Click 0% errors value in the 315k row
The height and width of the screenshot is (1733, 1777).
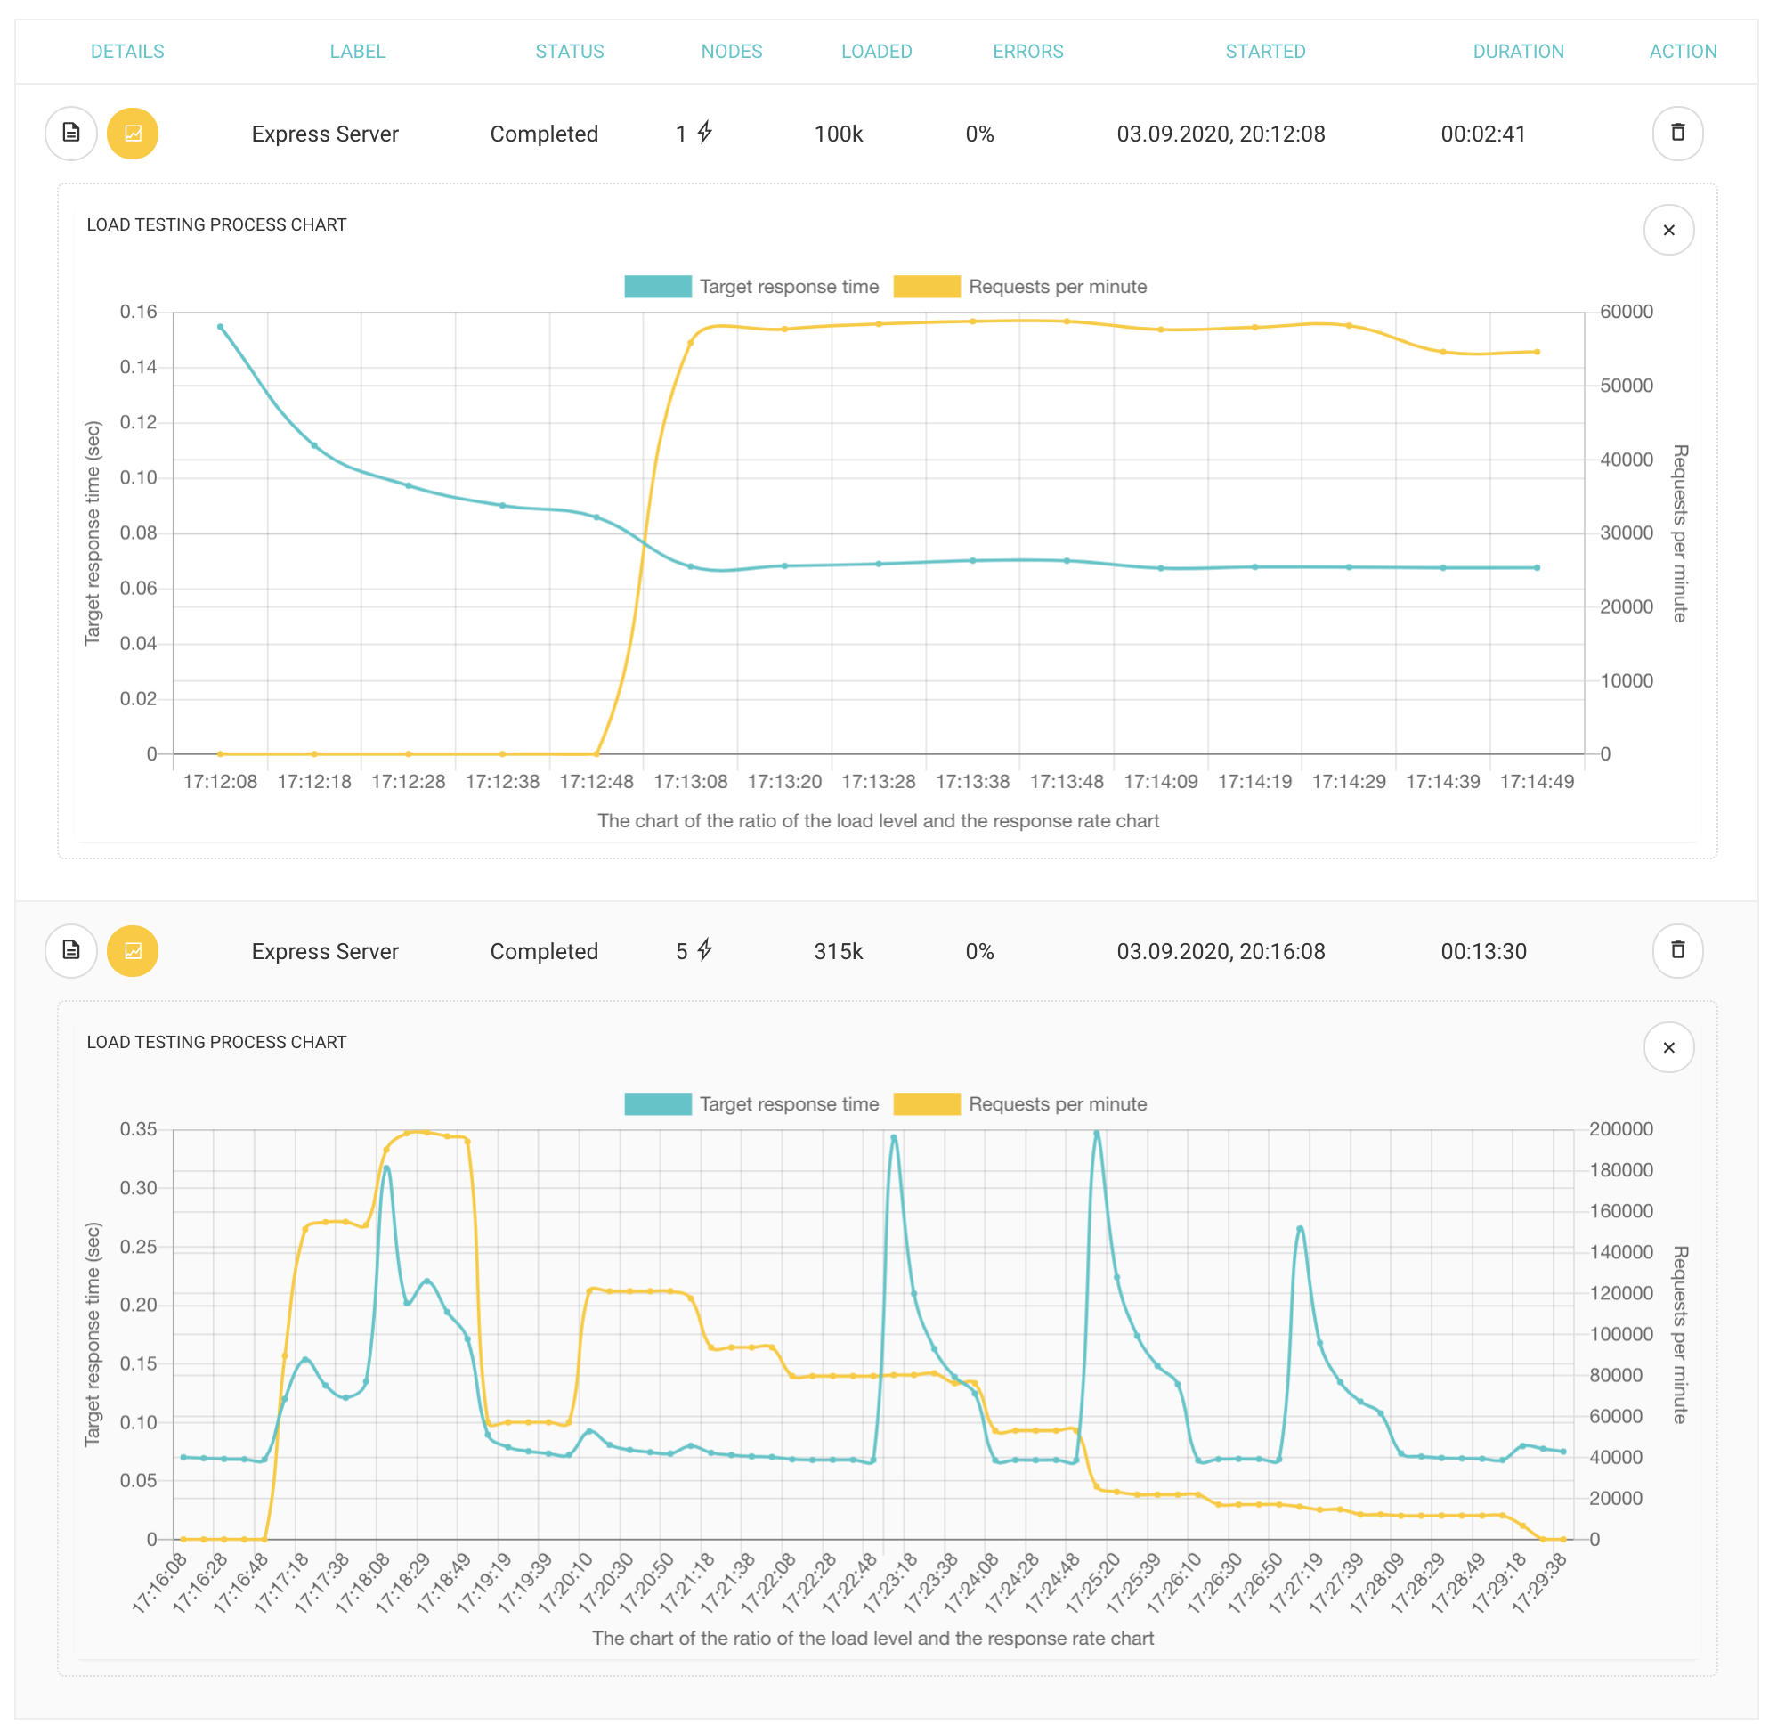coord(979,952)
